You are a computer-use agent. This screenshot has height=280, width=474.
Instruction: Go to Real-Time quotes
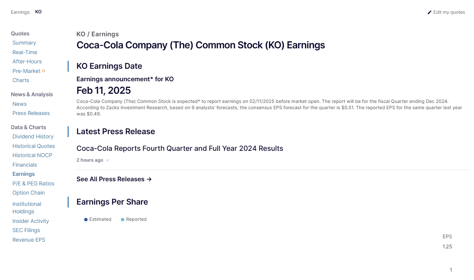tap(25, 52)
